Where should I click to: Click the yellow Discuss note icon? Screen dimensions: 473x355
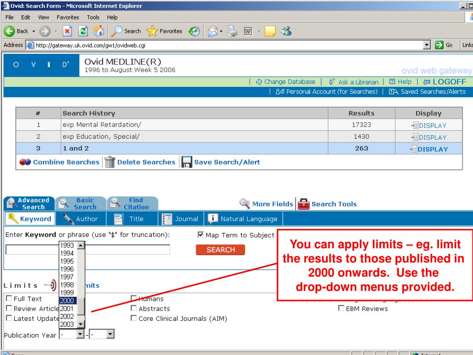(x=270, y=31)
